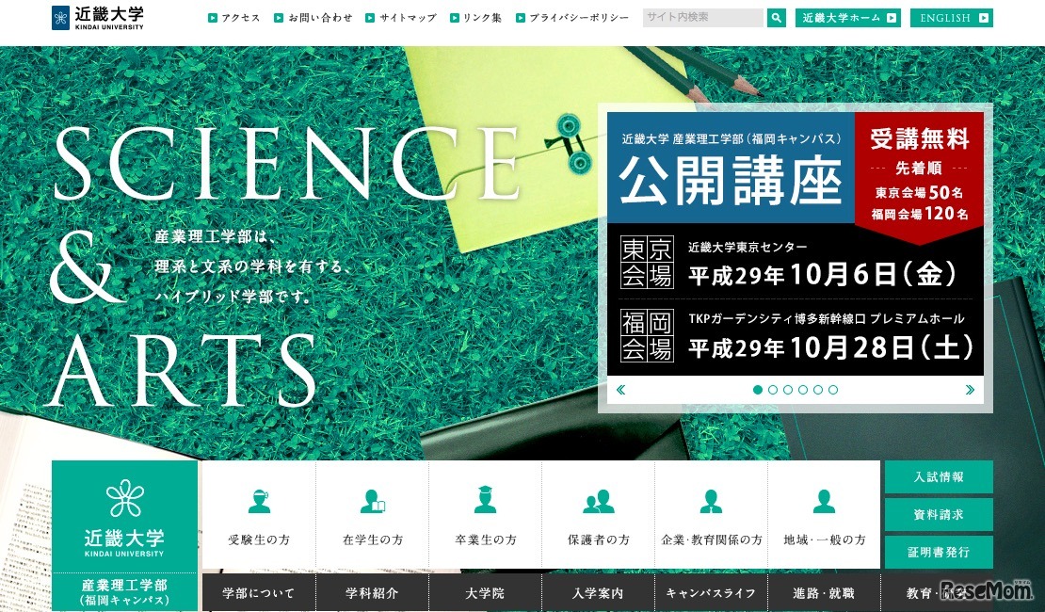The image size is (1045, 612).
Task: Select the 地域·一般の方 icon
Action: click(x=824, y=502)
